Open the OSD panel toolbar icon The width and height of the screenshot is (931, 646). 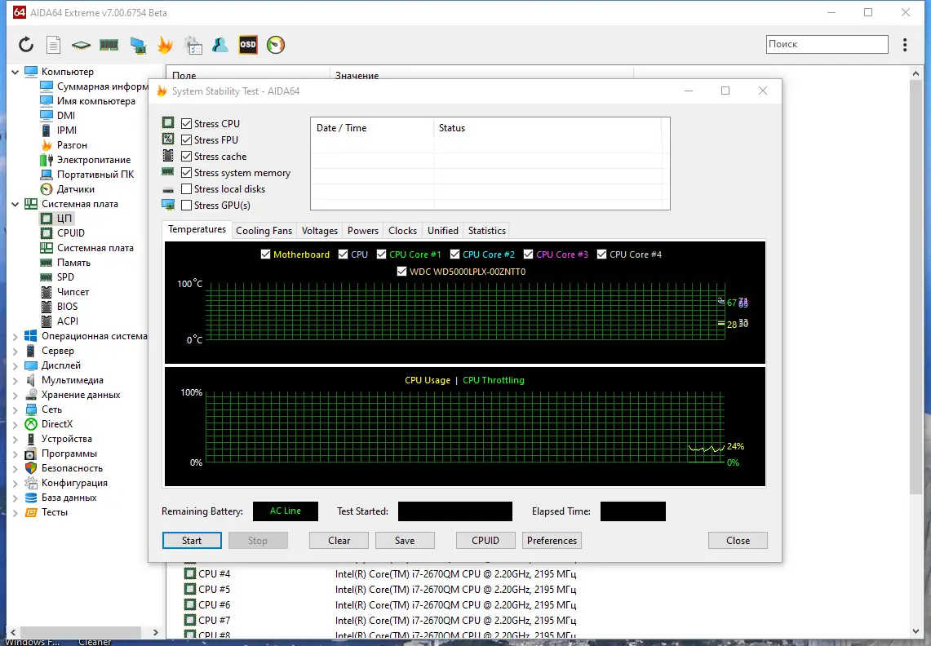[248, 45]
